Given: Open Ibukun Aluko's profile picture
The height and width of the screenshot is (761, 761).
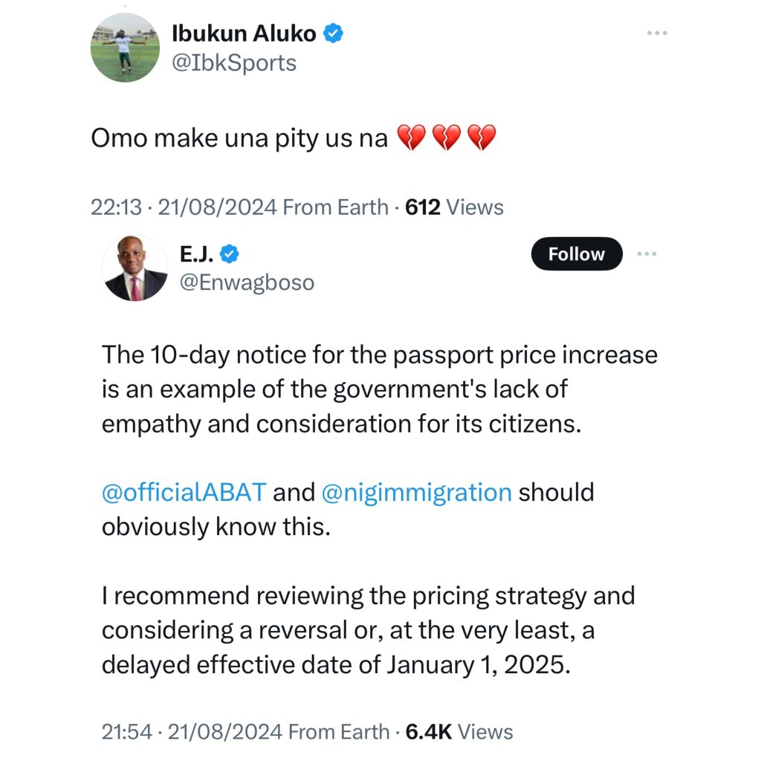Looking at the screenshot, I should pos(125,48).
